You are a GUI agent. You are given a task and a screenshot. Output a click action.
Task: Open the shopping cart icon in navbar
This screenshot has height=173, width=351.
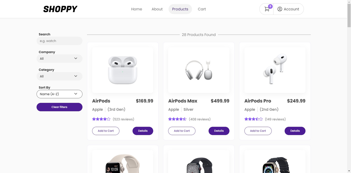[x=266, y=9]
